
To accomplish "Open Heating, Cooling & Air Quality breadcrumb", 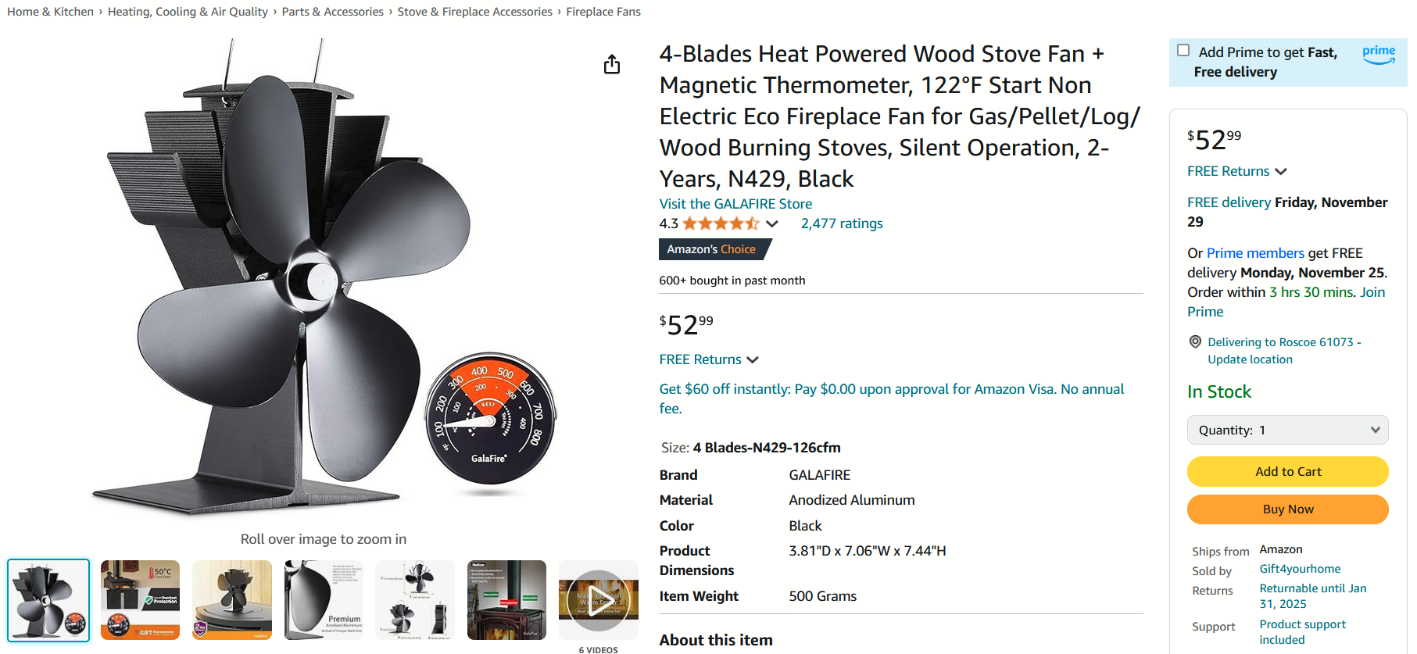I will (x=188, y=12).
